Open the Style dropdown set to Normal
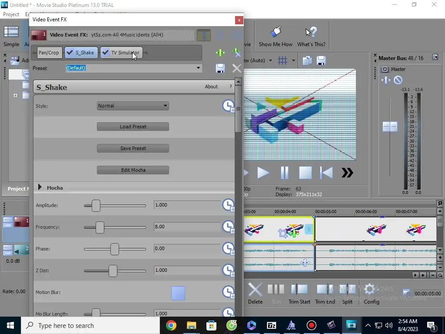 pos(133,106)
